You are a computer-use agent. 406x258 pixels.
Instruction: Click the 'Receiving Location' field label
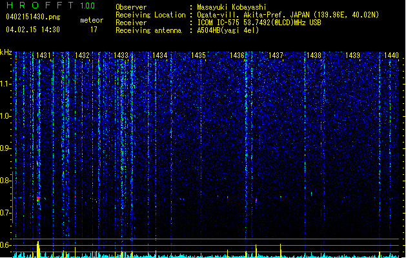(x=150, y=15)
